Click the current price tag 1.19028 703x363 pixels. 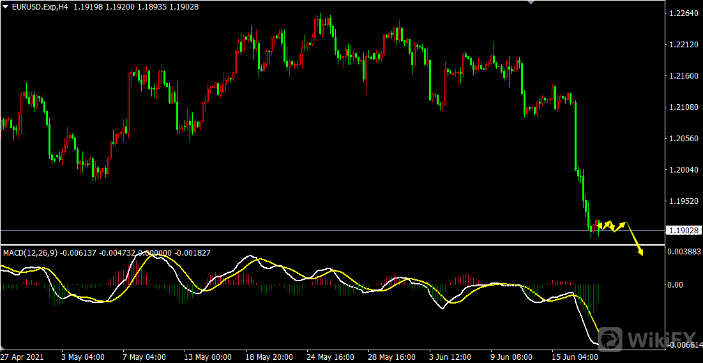683,230
